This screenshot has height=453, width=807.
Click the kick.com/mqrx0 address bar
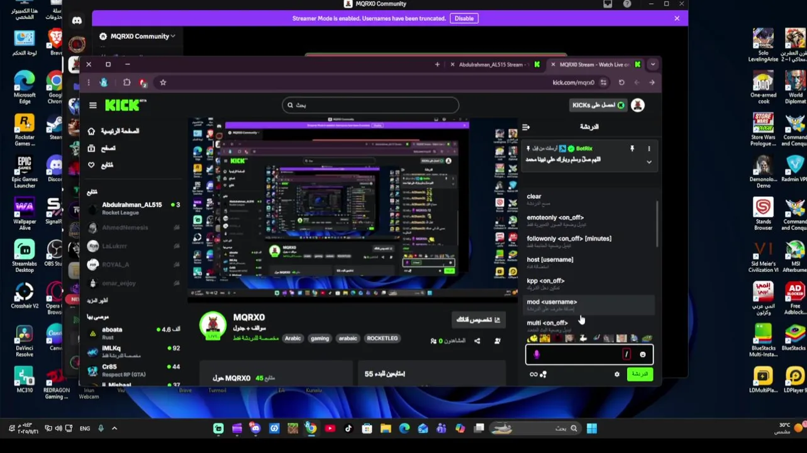pos(573,82)
